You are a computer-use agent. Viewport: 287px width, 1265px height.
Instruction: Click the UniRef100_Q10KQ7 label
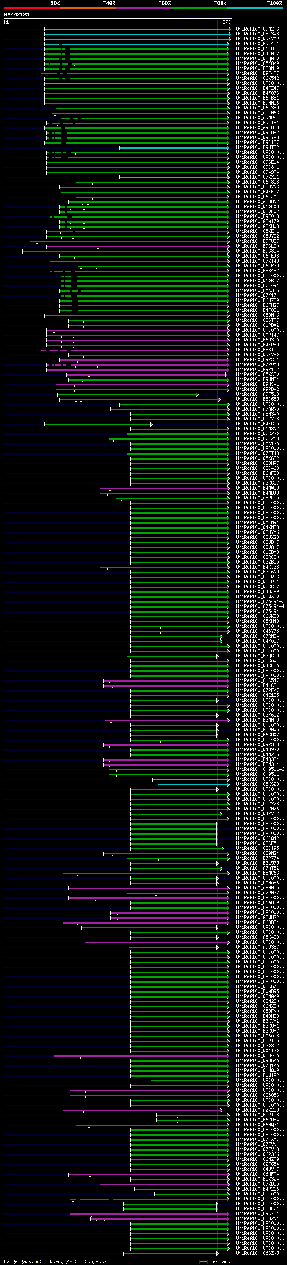click(x=257, y=281)
